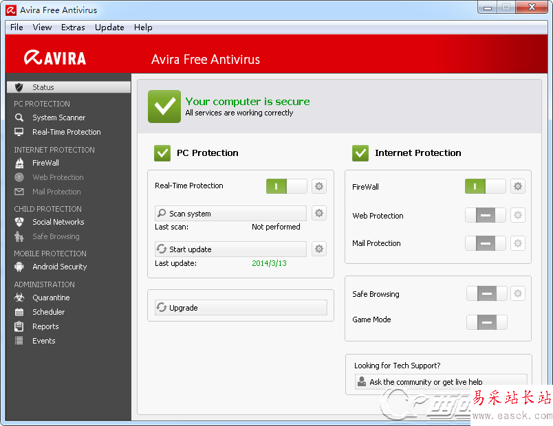The width and height of the screenshot is (553, 426).
Task: Click the 'Not performed' last scan value
Action: pos(276,227)
